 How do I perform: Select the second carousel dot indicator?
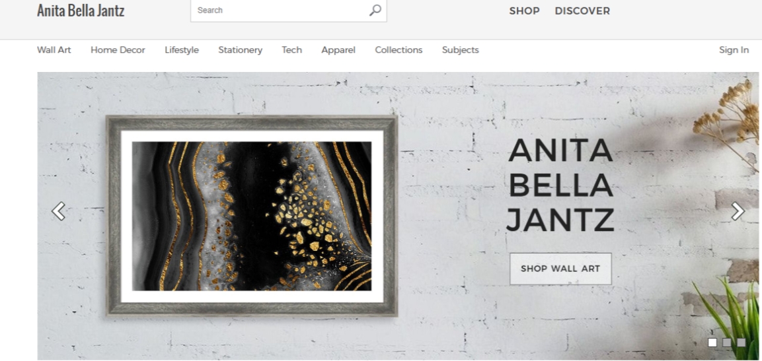tap(726, 343)
